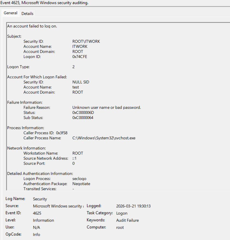Click the svchost.exe caller process path

(104, 138)
